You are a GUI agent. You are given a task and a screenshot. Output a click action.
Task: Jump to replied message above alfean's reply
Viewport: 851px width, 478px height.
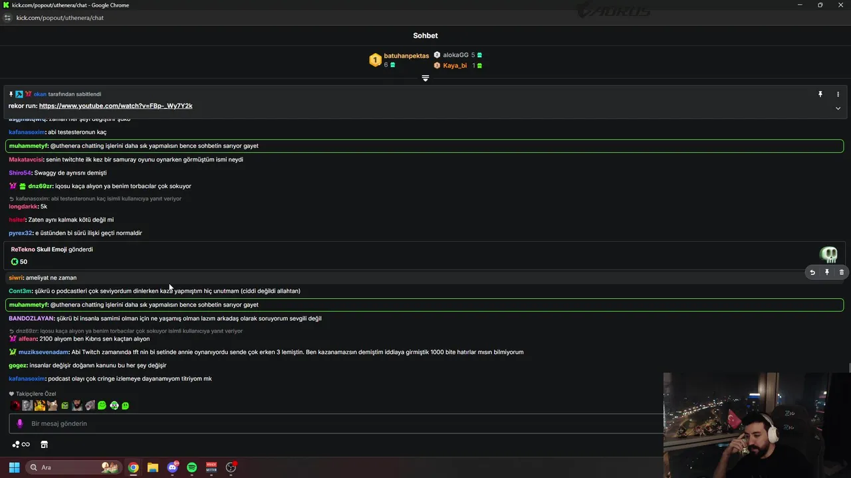(126, 331)
